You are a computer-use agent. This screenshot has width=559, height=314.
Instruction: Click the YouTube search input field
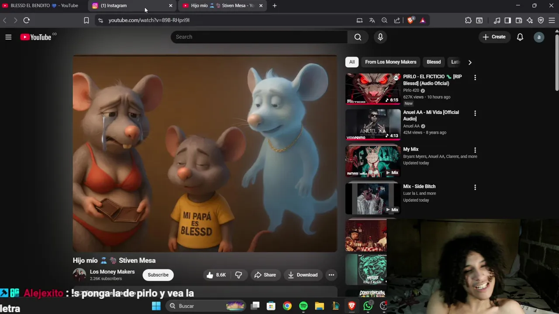[259, 37]
